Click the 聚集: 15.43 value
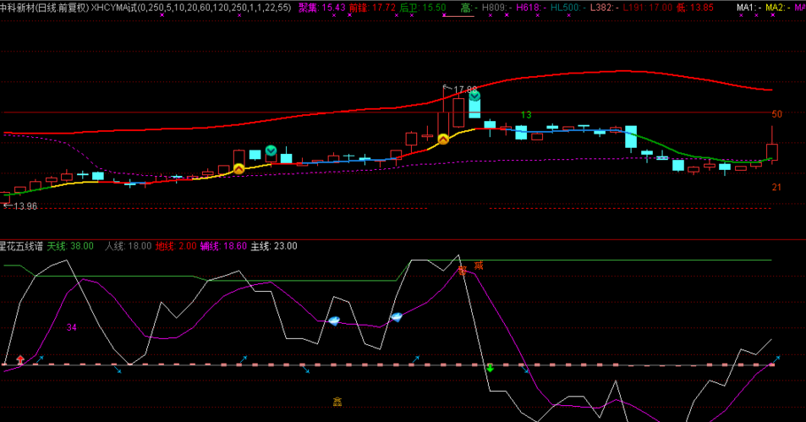The height and width of the screenshot is (422, 806). pyautogui.click(x=321, y=8)
